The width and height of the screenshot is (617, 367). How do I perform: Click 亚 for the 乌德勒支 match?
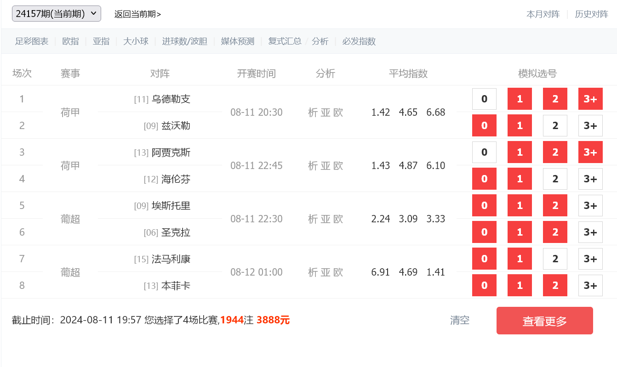326,113
